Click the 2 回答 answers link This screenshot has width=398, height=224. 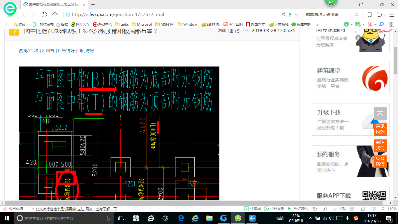click(48, 51)
